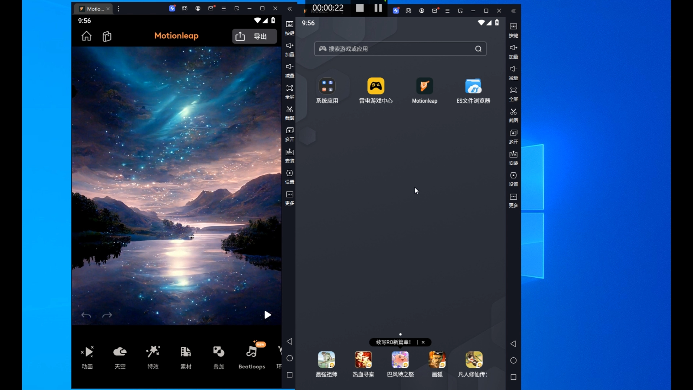Pause the screen recording

click(378, 8)
